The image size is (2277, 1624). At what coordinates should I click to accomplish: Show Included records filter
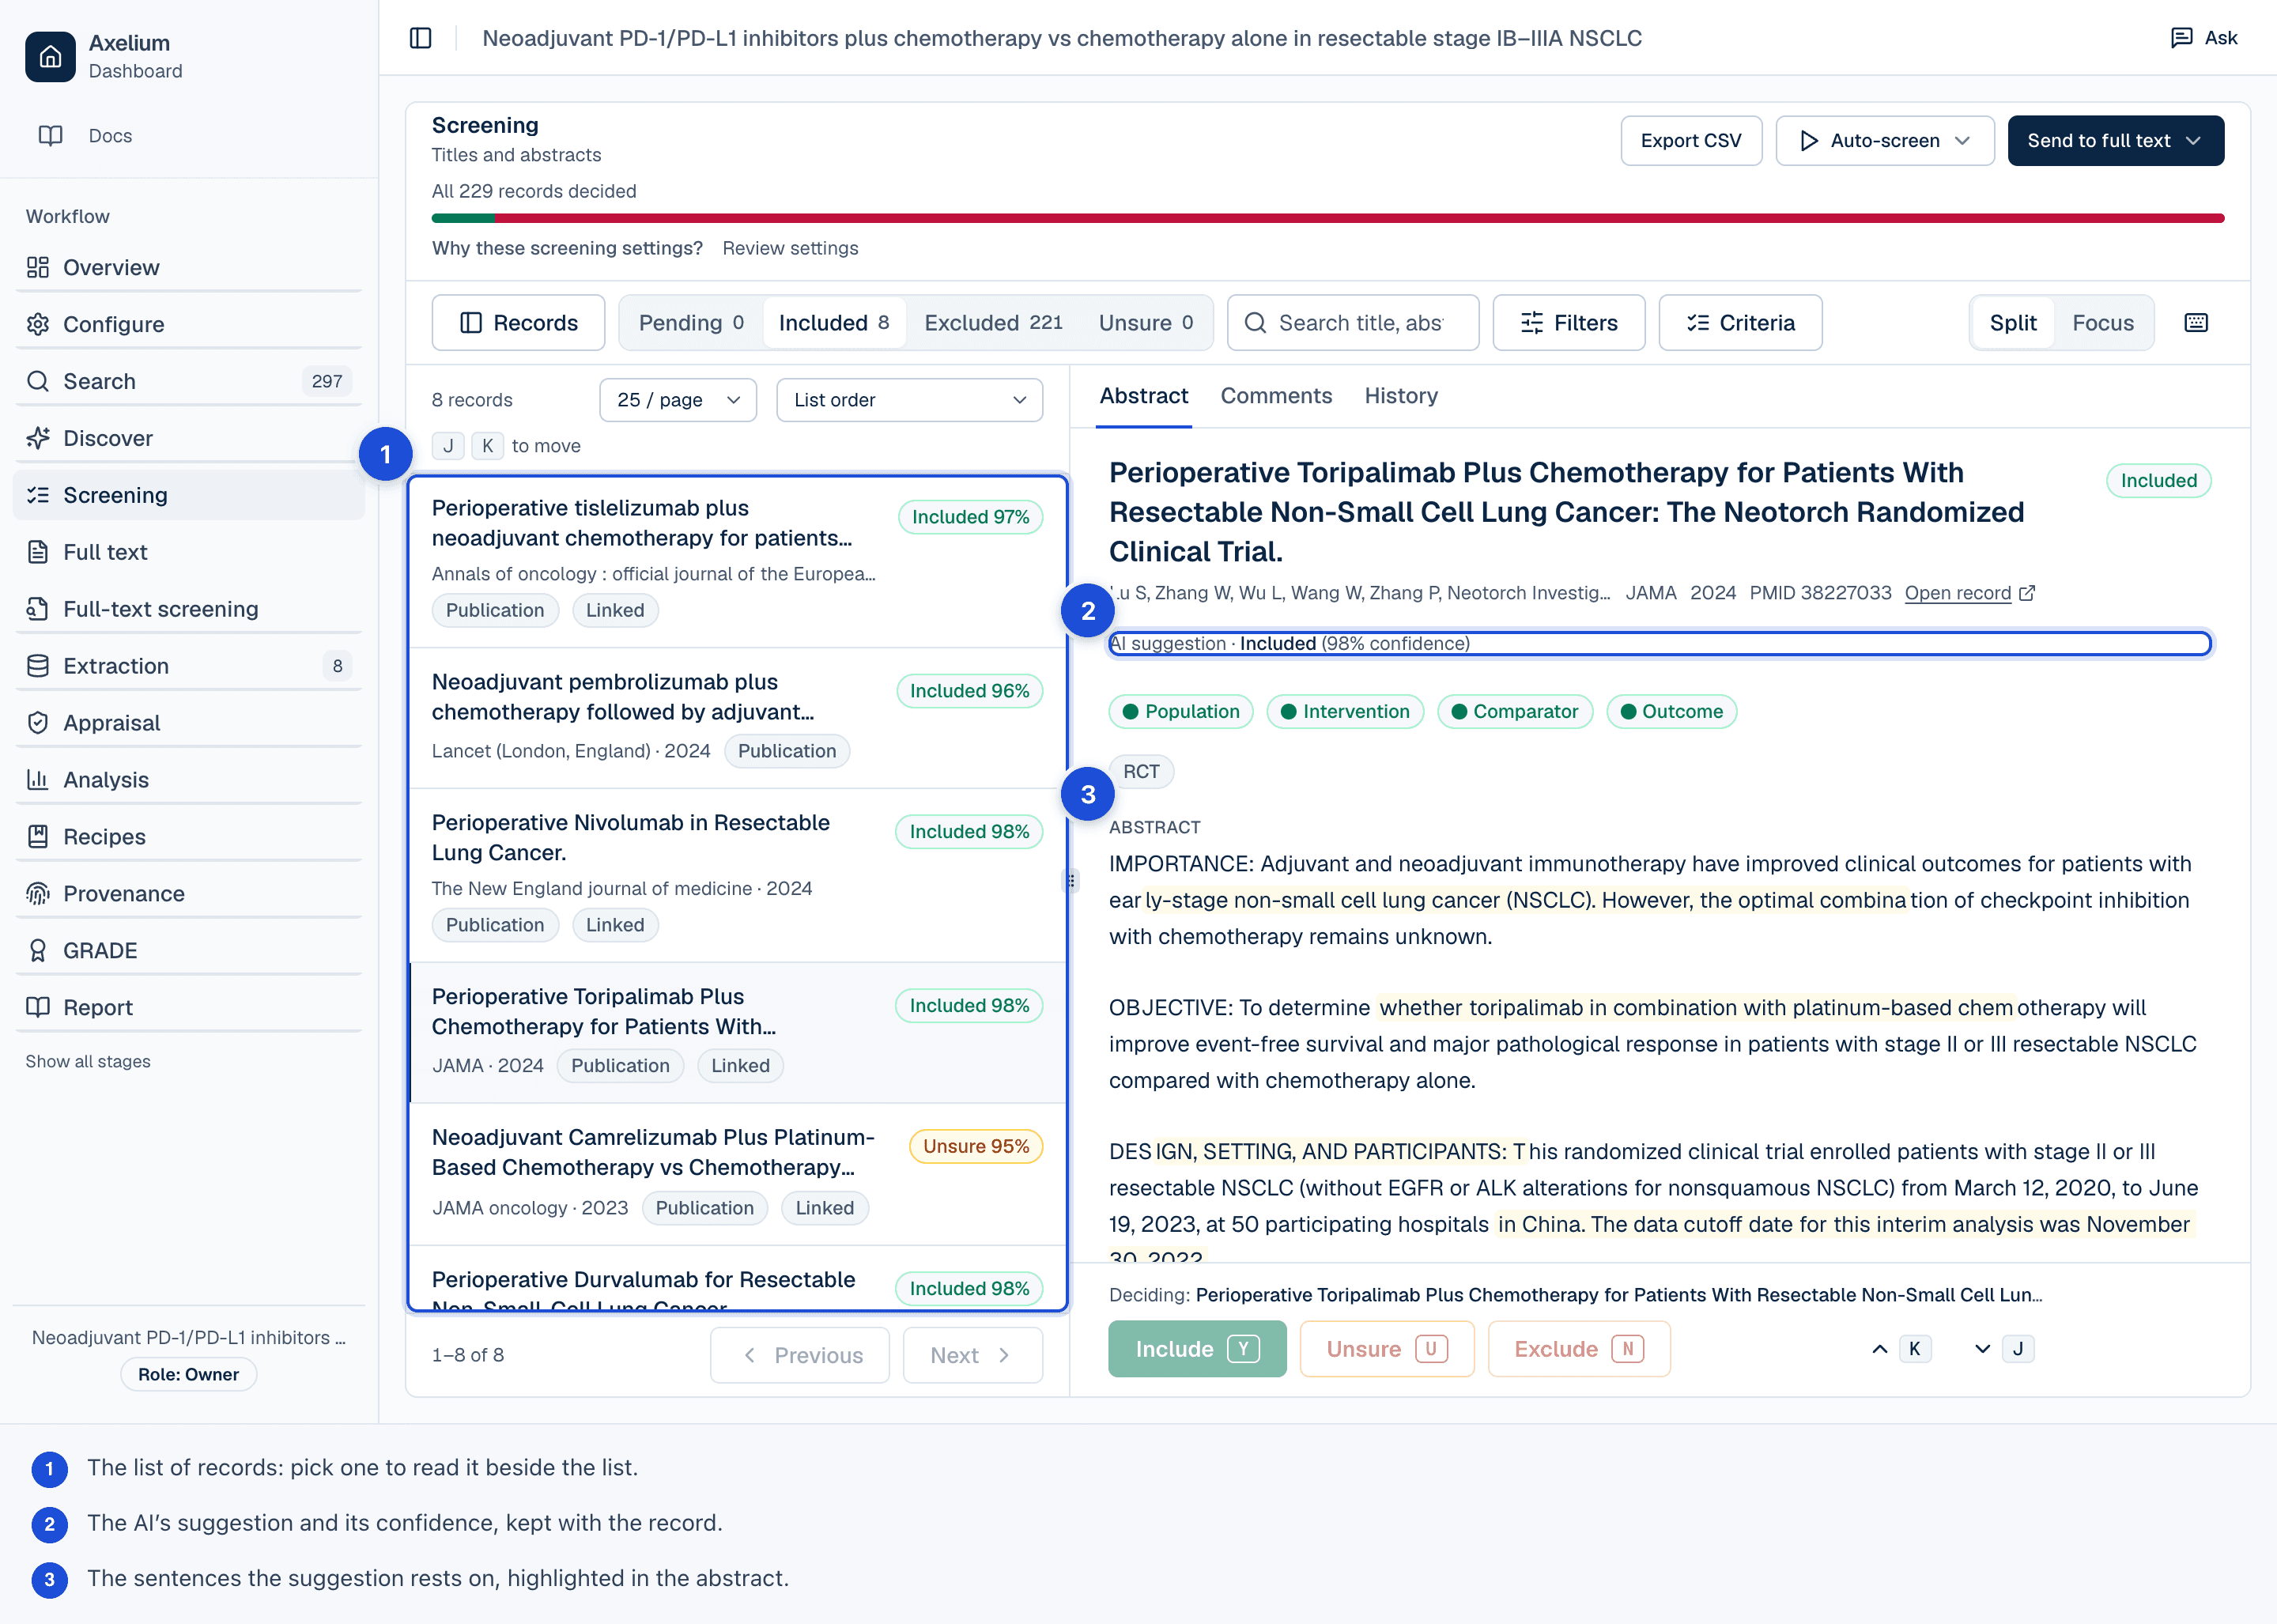[x=834, y=323]
